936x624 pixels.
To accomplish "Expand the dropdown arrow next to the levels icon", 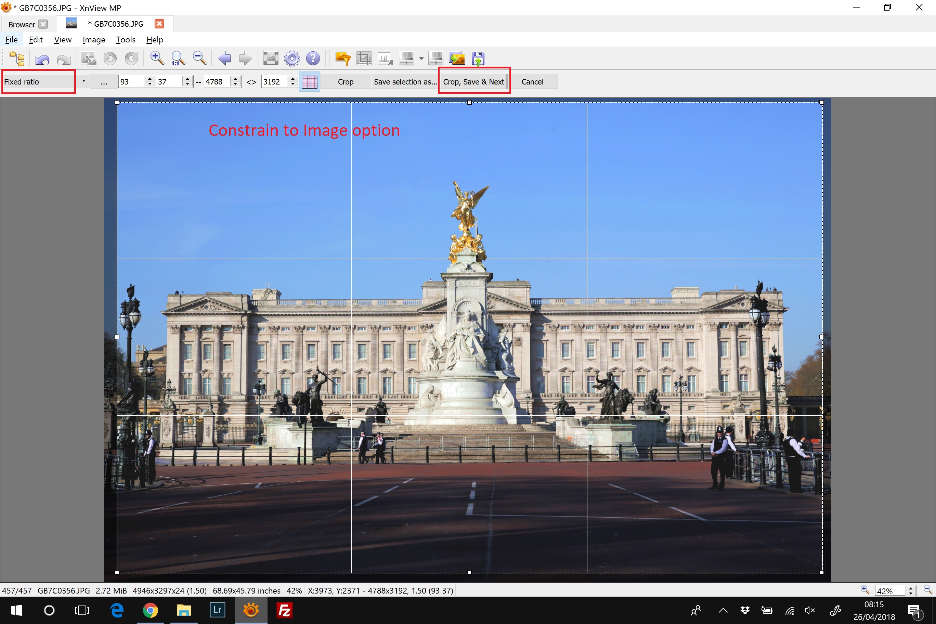I will point(421,58).
